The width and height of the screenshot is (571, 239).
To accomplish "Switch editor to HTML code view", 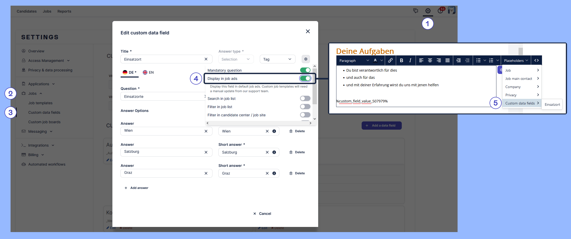I will point(537,60).
